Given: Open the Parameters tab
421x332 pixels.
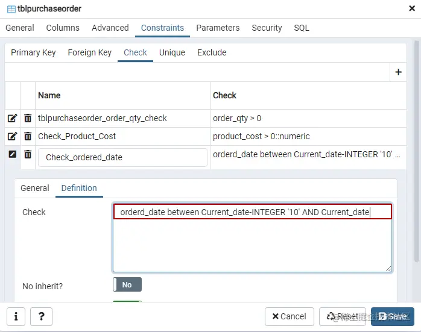Looking at the screenshot, I should pyautogui.click(x=218, y=28).
